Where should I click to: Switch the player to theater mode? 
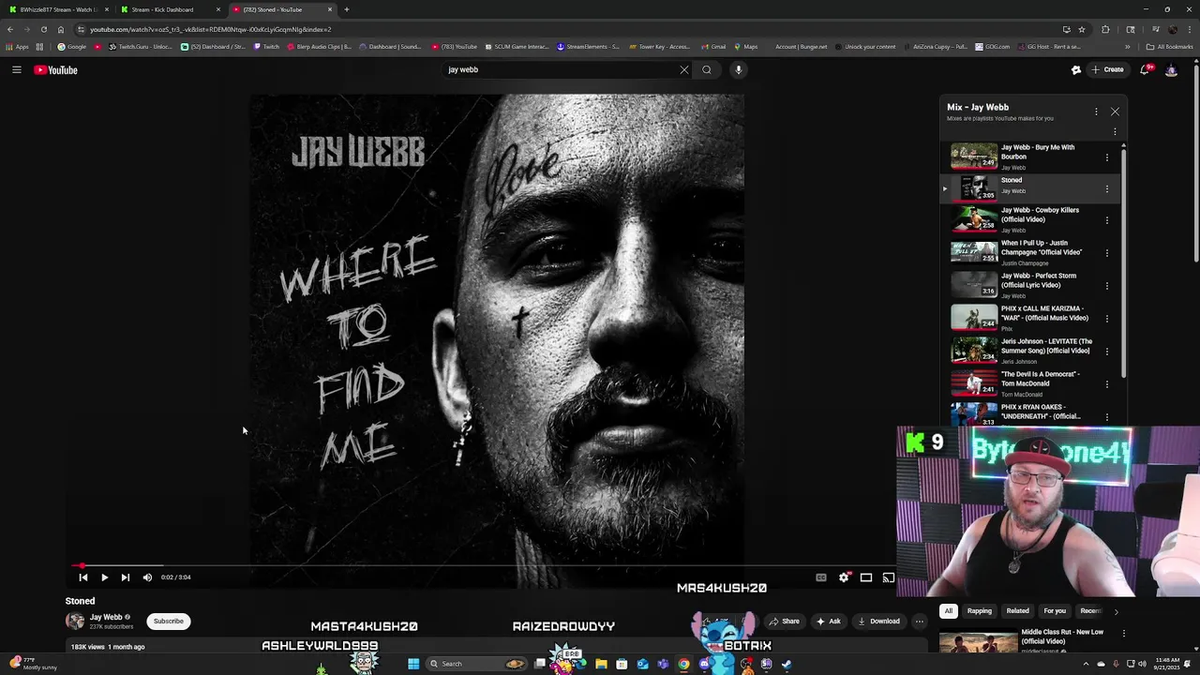click(866, 577)
